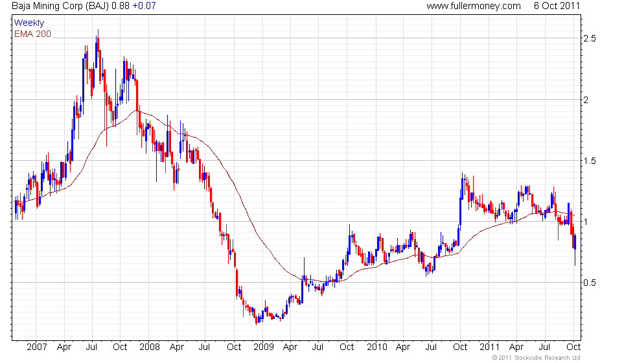The image size is (635, 363).
Task: Click the 2010 x-axis label
Action: pos(376,347)
